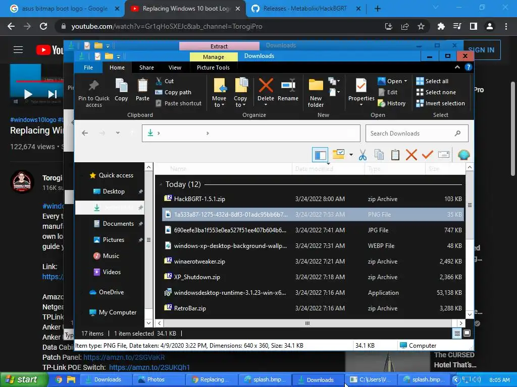The height and width of the screenshot is (387, 517).
Task: Click the pin icon beside Documents in sidebar
Action: tap(140, 223)
